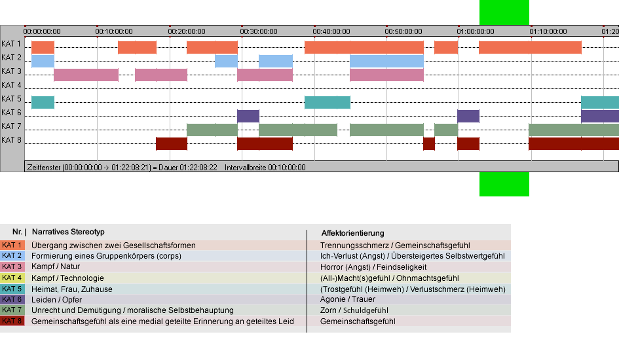Image resolution: width=619 pixels, height=347 pixels.
Task: Click 'Trennungsschmerz / Gemeinschaftsgefühl' affect text
Action: click(x=395, y=245)
